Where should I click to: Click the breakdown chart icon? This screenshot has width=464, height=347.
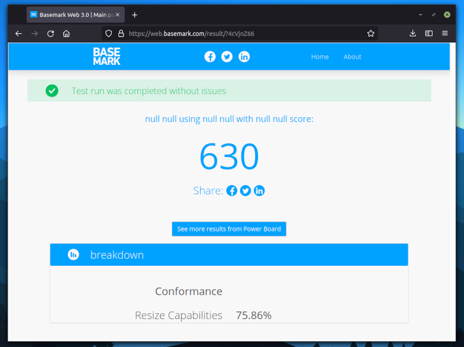click(x=74, y=254)
